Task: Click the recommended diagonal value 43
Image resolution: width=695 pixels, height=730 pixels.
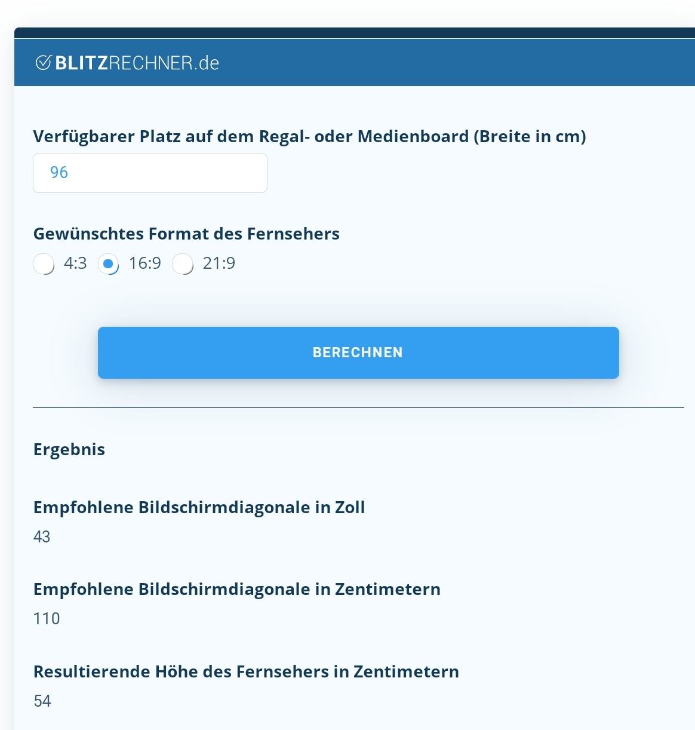Action: point(41,537)
